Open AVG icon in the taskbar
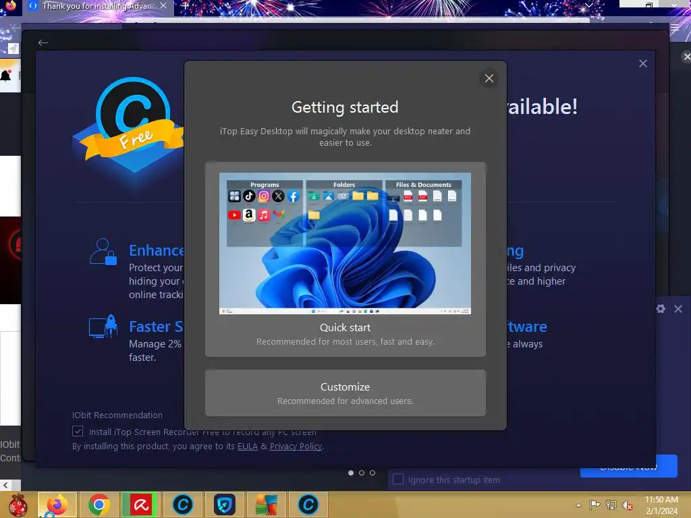691x518 pixels. point(266,505)
